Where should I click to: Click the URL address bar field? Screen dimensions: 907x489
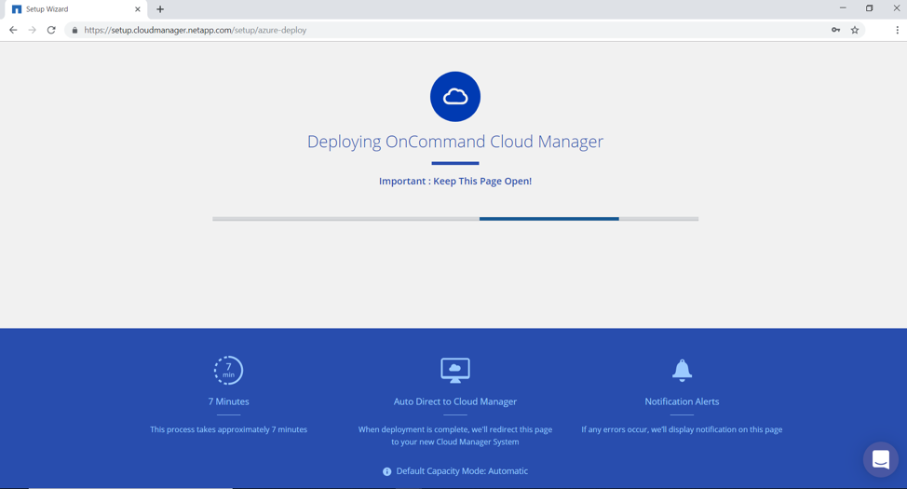447,30
